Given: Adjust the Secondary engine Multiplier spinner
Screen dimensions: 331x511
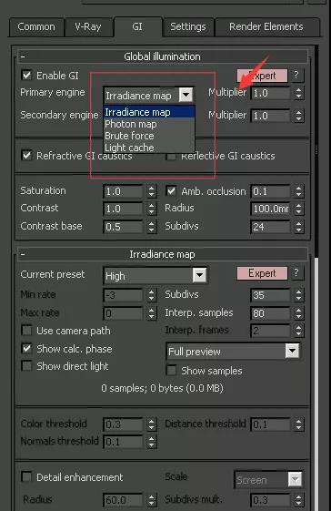Looking at the screenshot, I should click(x=299, y=116).
